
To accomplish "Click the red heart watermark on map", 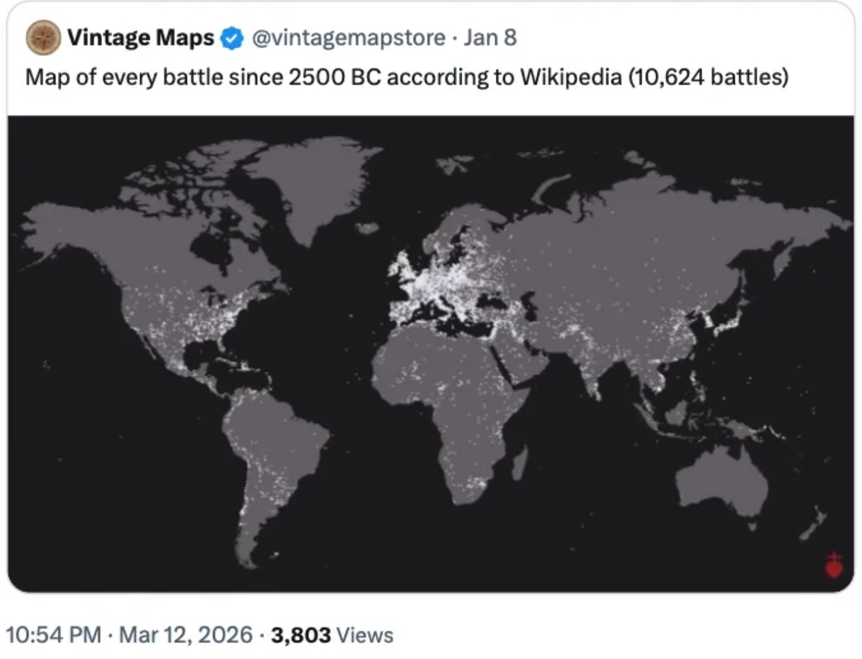I will 833,566.
